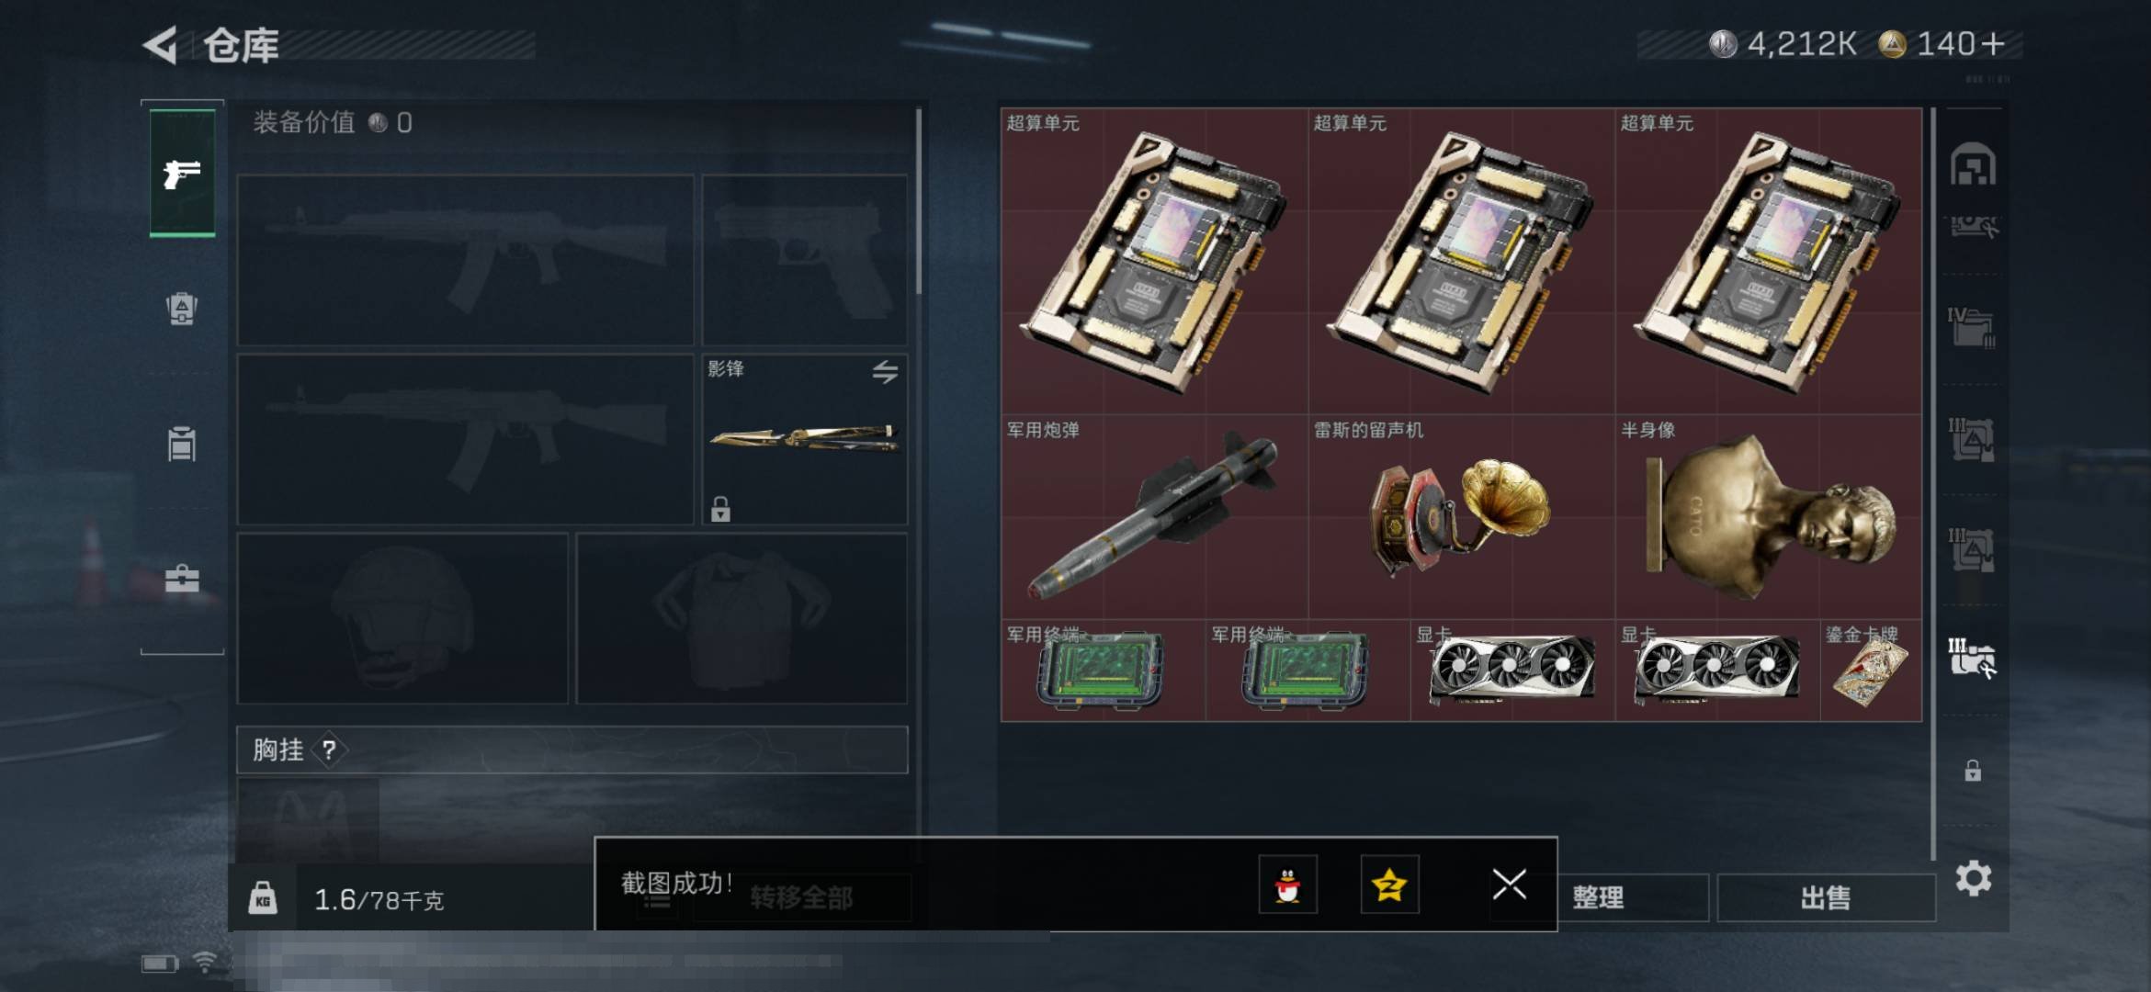Image resolution: width=2151 pixels, height=992 pixels.
Task: Open the level IV storage box
Action: (1971, 328)
